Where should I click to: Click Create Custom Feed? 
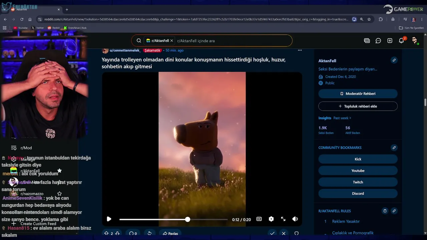click(38, 224)
